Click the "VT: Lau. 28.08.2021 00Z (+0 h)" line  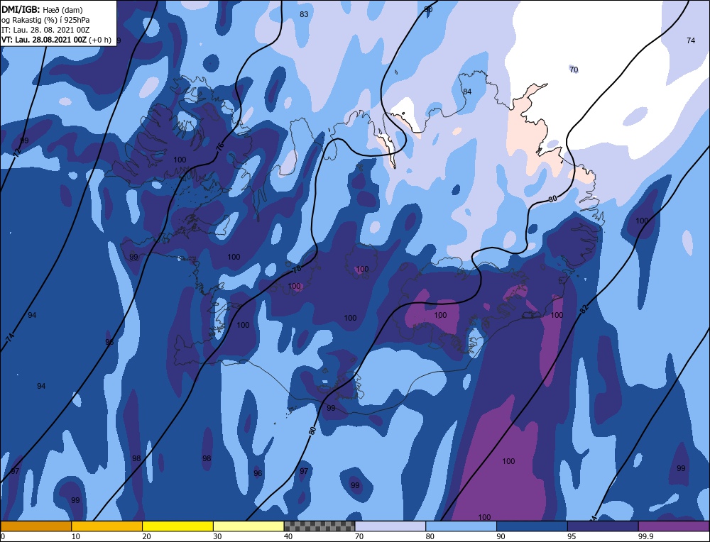pos(56,40)
